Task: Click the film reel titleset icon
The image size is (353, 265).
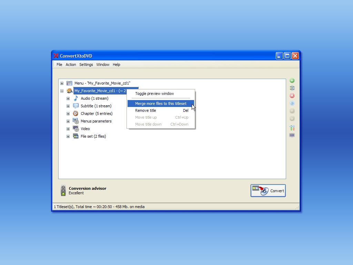Action: click(69, 91)
